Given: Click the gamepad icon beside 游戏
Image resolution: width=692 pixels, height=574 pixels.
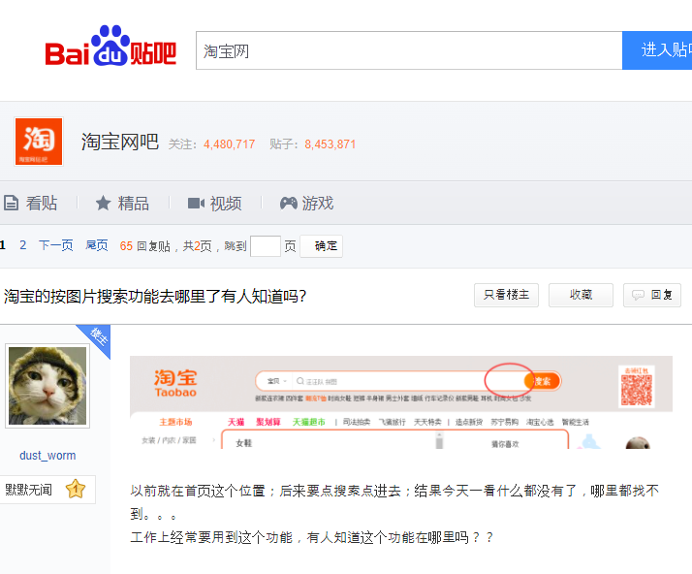Looking at the screenshot, I should (289, 203).
